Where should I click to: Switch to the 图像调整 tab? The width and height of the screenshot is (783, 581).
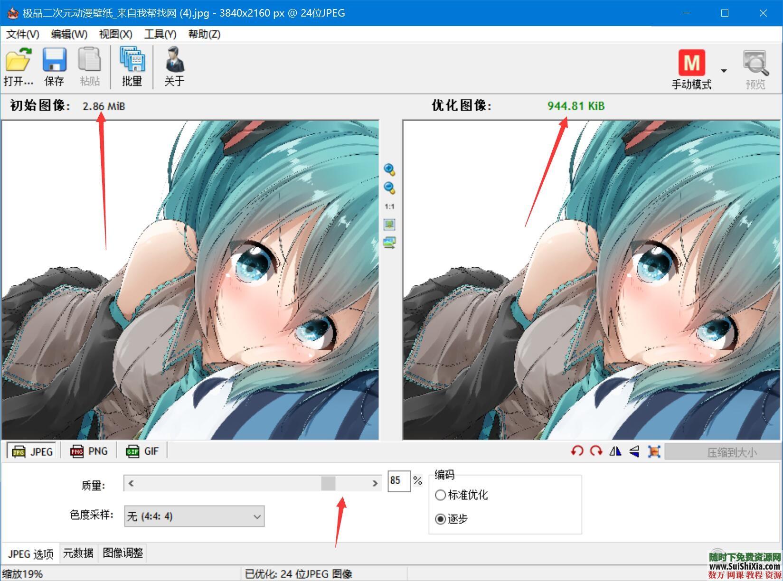123,553
